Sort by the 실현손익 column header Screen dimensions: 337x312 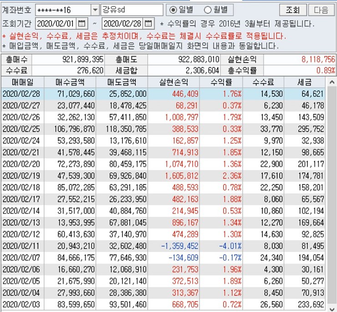[x=174, y=82]
